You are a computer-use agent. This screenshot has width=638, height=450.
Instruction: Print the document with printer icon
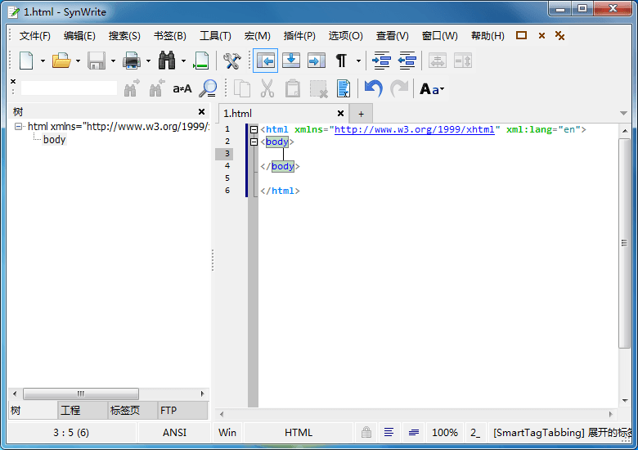coord(132,61)
